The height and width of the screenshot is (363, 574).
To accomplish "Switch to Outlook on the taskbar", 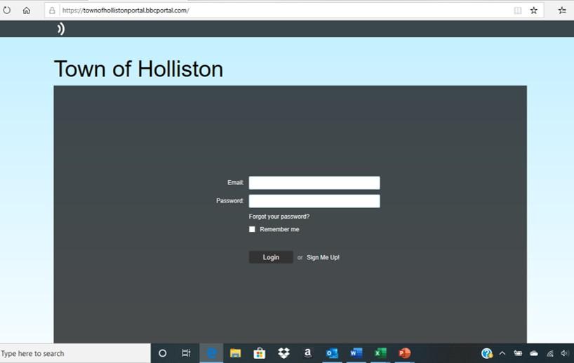I will [x=332, y=353].
